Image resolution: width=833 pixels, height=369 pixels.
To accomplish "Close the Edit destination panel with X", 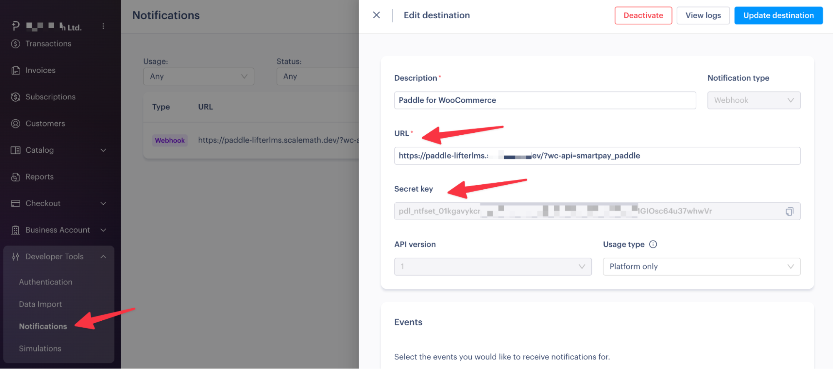I will (376, 15).
